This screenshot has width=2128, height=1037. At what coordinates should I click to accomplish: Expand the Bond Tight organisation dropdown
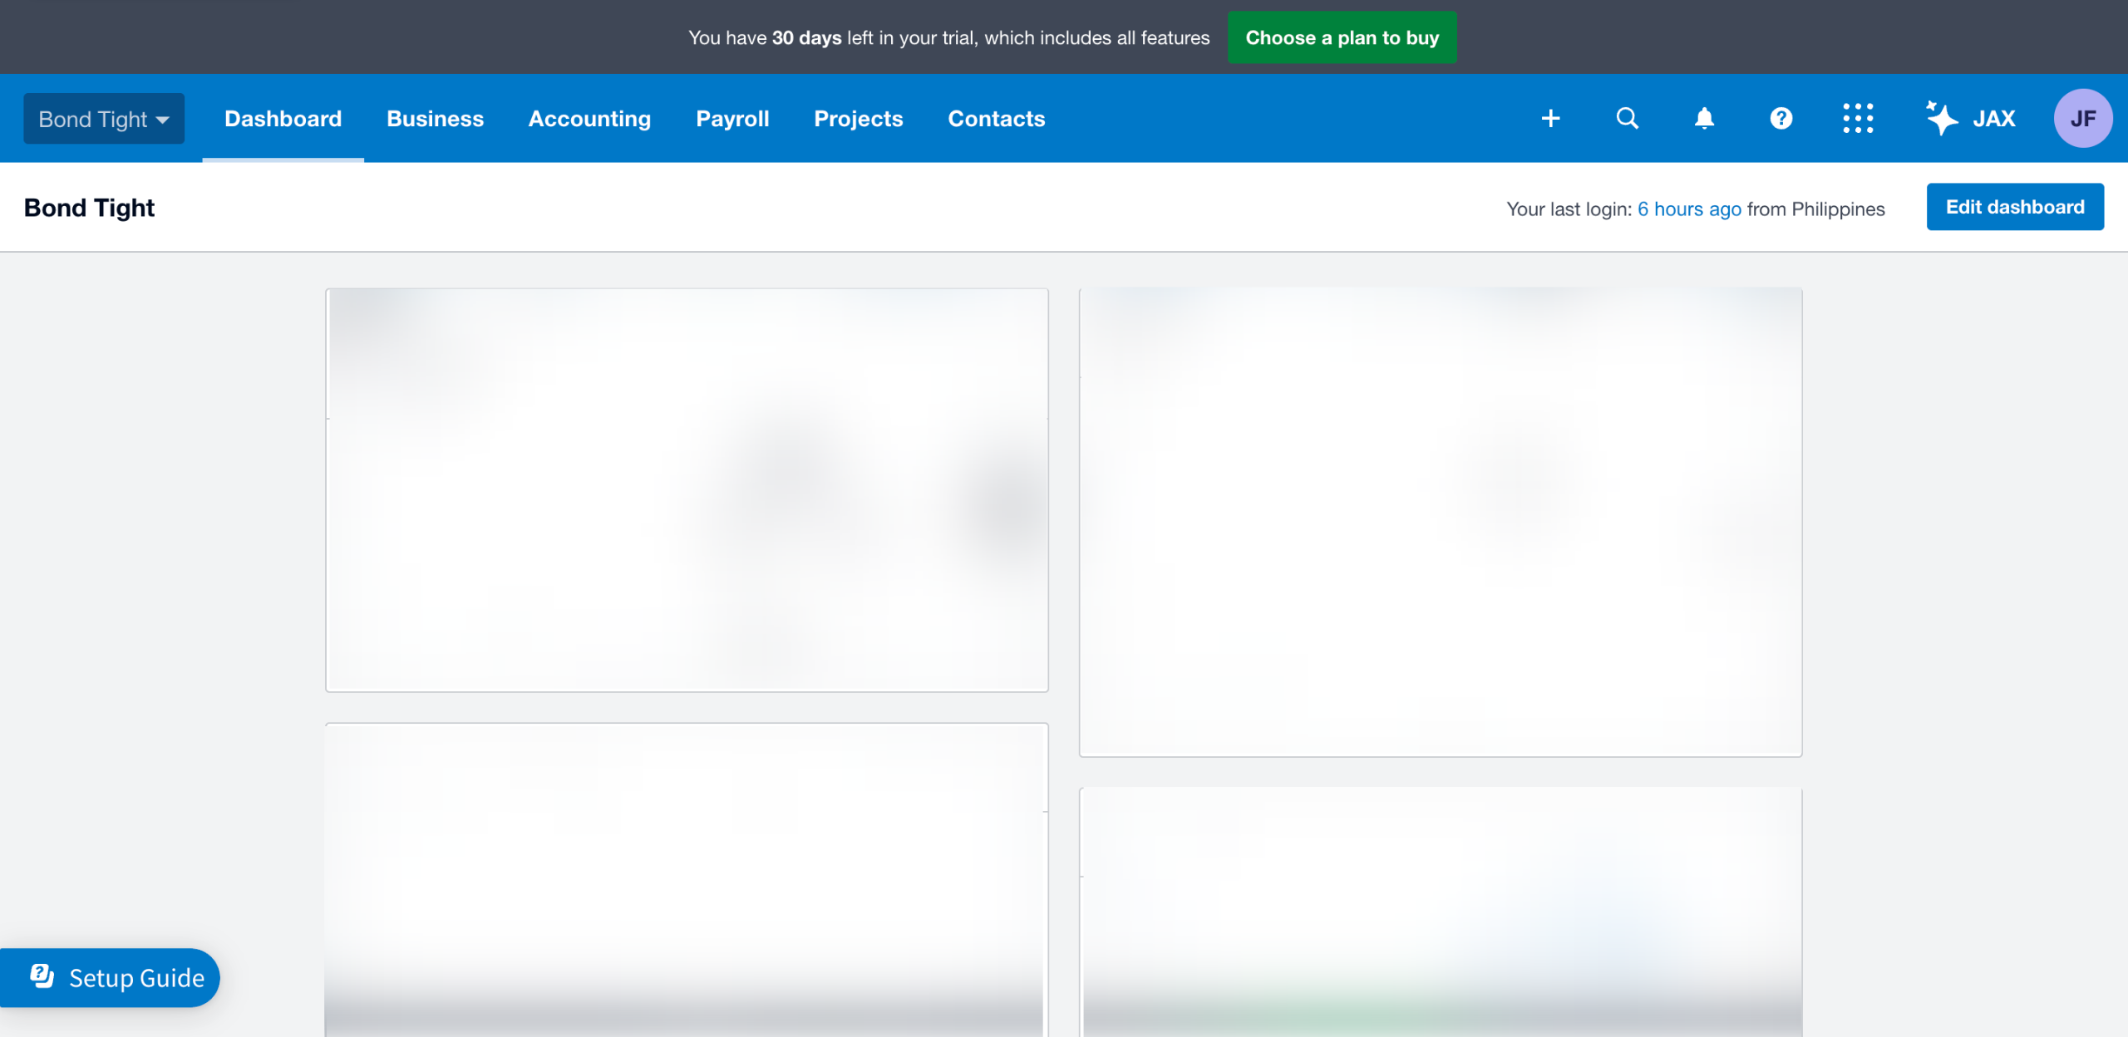104,119
